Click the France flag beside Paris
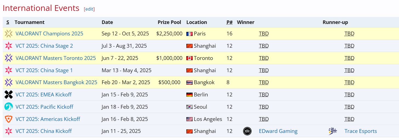Viewport: 399px width, 140px height. [189, 34]
